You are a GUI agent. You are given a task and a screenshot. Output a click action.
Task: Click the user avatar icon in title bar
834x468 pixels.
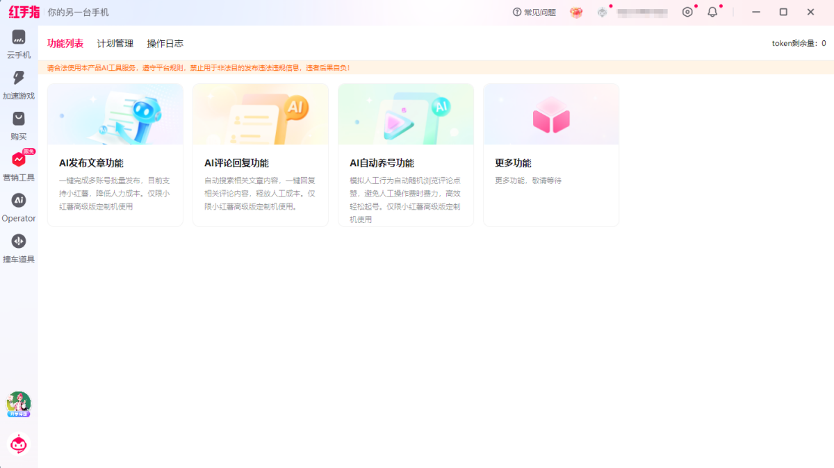(603, 12)
